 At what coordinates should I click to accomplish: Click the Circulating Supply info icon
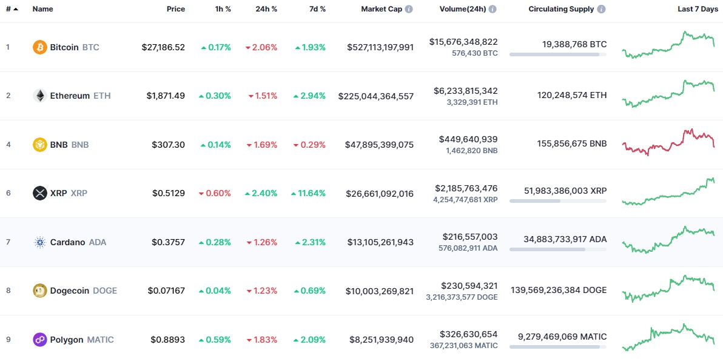pos(601,9)
